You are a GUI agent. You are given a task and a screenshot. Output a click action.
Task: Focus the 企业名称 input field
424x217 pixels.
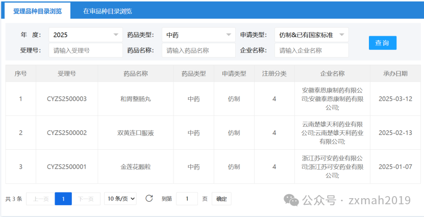point(312,50)
